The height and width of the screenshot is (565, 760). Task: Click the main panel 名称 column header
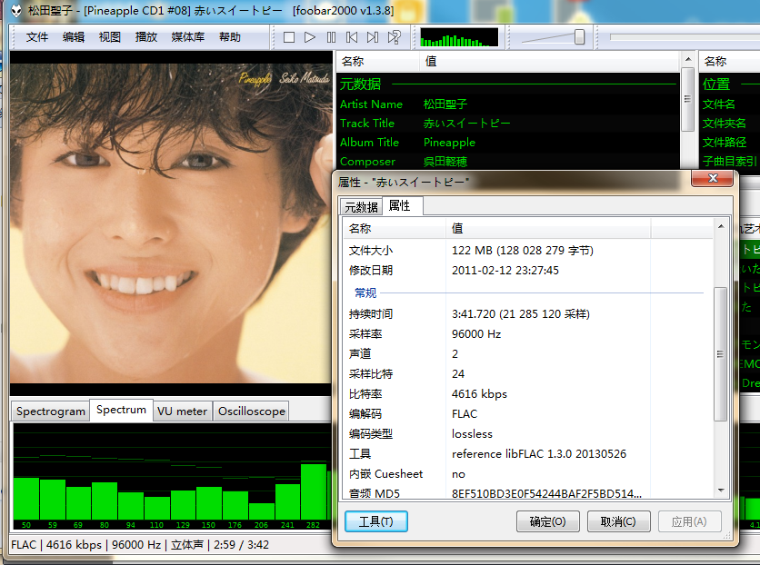(378, 62)
